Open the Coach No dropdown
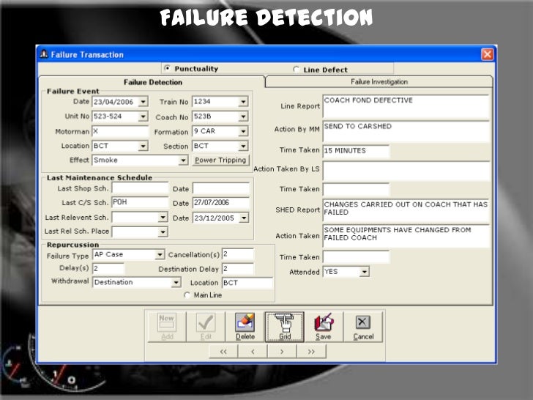 pyautogui.click(x=243, y=116)
